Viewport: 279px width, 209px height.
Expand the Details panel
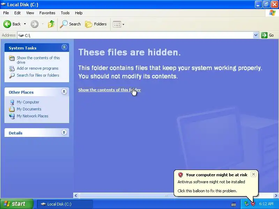(x=64, y=132)
